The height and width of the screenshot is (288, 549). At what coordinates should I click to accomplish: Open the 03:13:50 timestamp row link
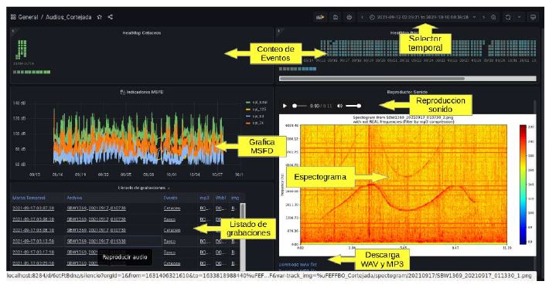(33, 242)
